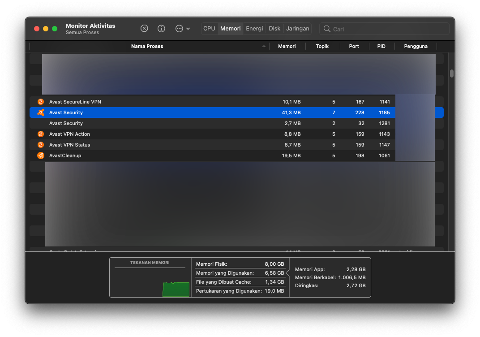Sort by Nama Proses column header
The width and height of the screenshot is (480, 337).
(x=147, y=46)
